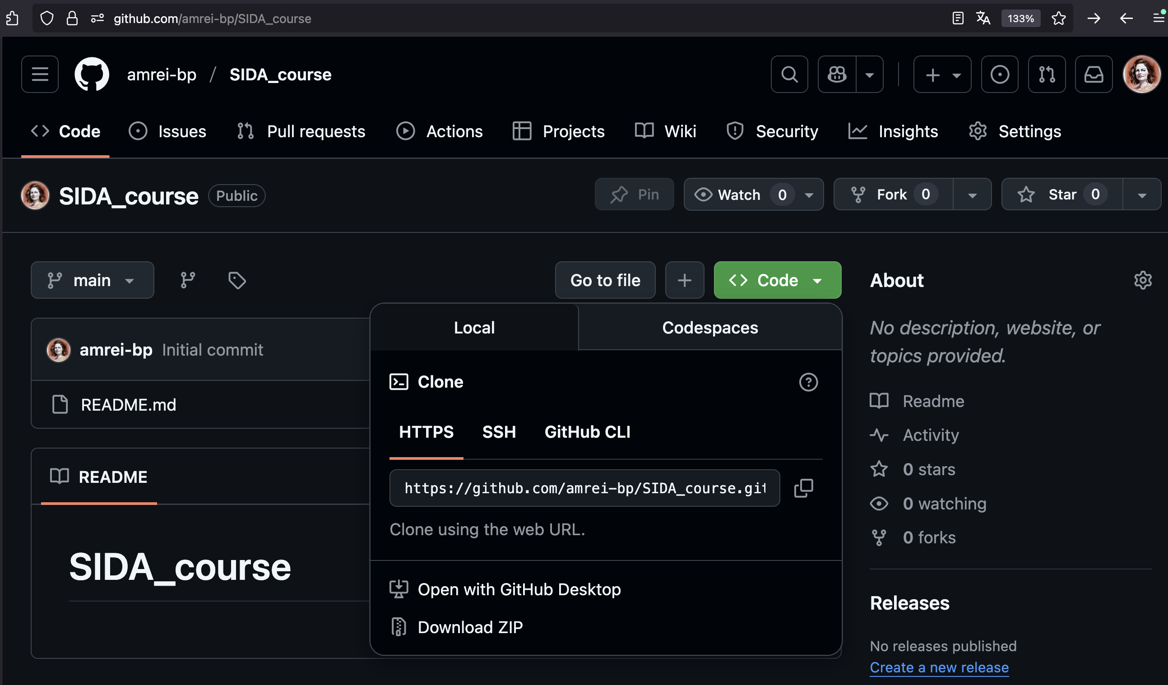The width and height of the screenshot is (1168, 685).
Task: Select the Code repository tab
Action: 65,131
